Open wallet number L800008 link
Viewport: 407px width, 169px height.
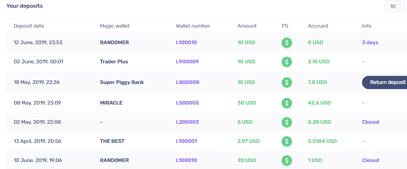[188, 82]
